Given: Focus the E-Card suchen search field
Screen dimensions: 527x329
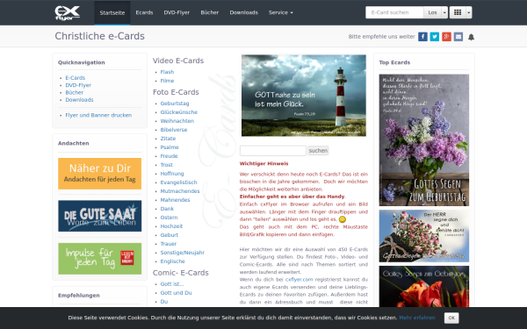Looking at the screenshot, I should [394, 12].
